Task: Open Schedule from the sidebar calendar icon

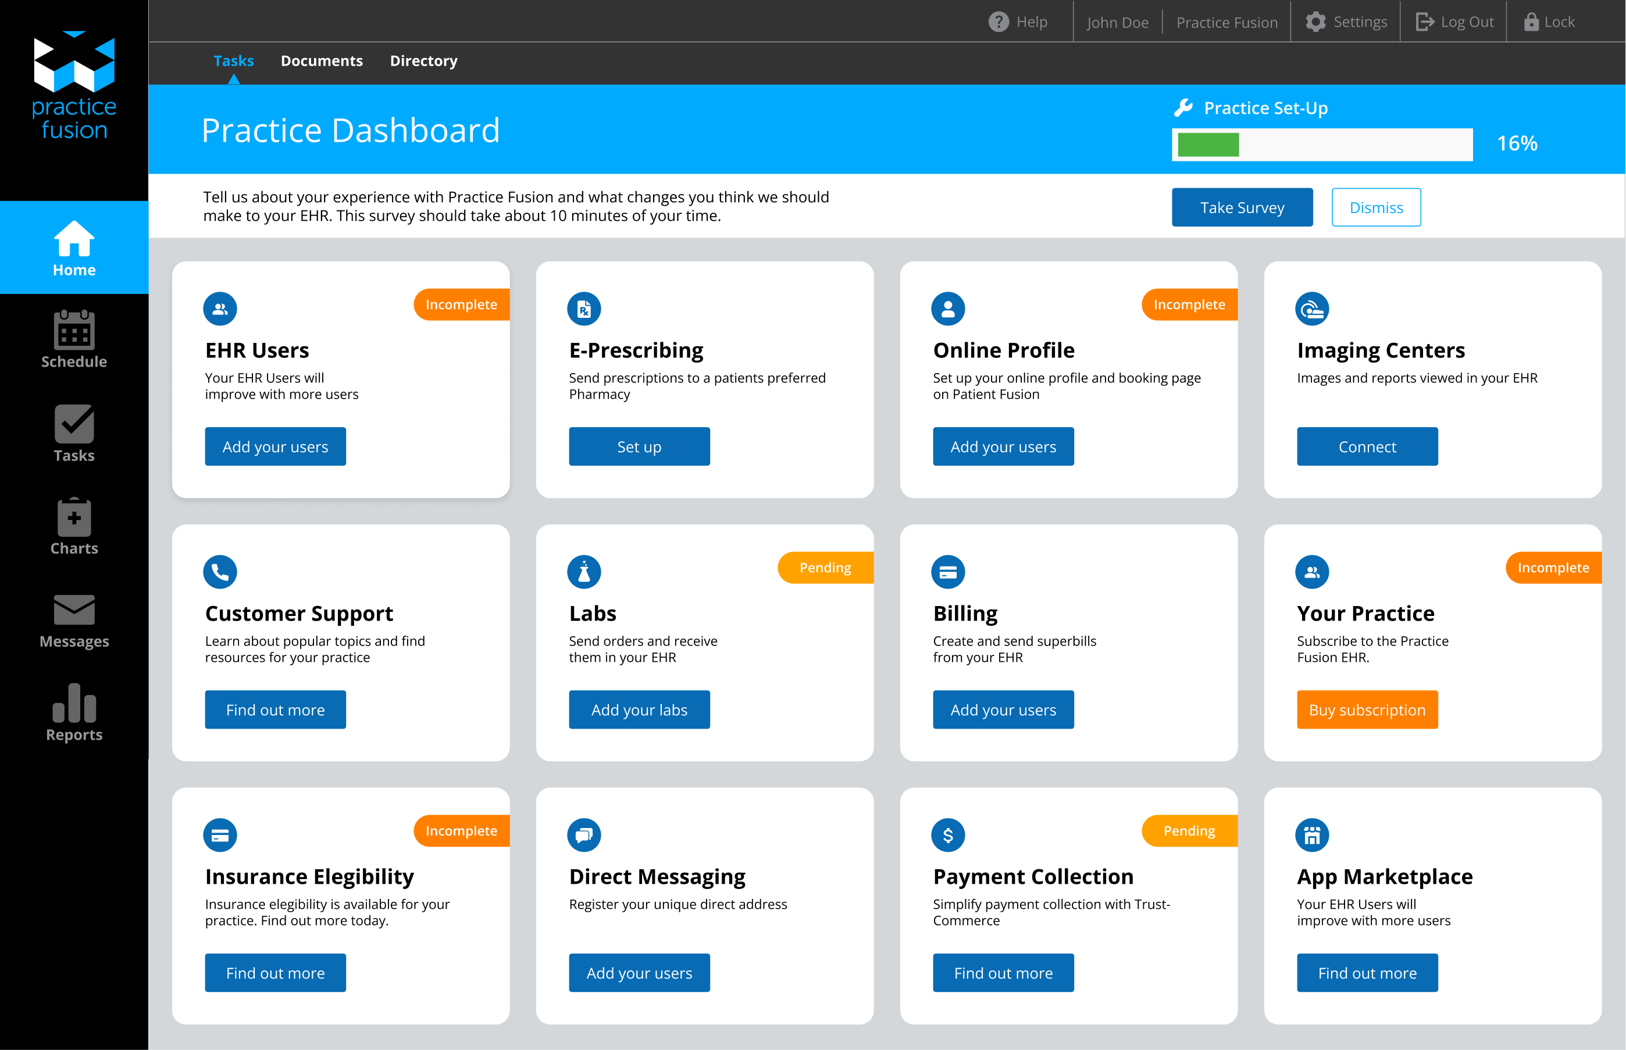Action: click(x=74, y=330)
